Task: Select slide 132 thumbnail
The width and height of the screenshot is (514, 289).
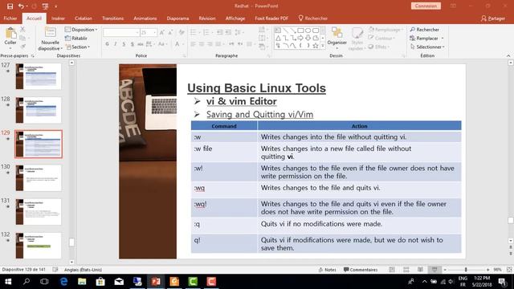Action: (x=39, y=246)
